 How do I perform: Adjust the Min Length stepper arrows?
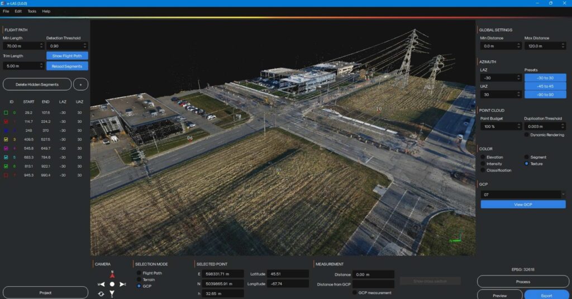tap(41, 46)
